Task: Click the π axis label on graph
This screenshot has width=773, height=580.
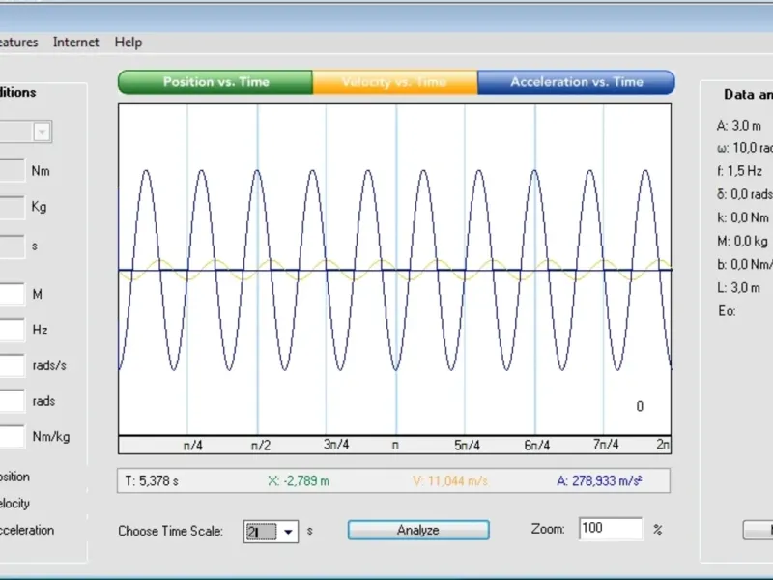Action: (x=395, y=445)
